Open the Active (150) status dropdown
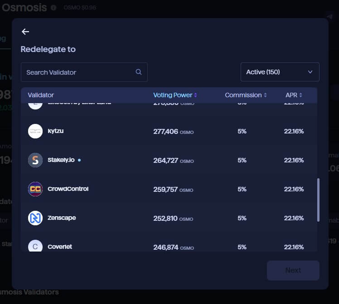Image resolution: width=339 pixels, height=304 pixels. [280, 72]
